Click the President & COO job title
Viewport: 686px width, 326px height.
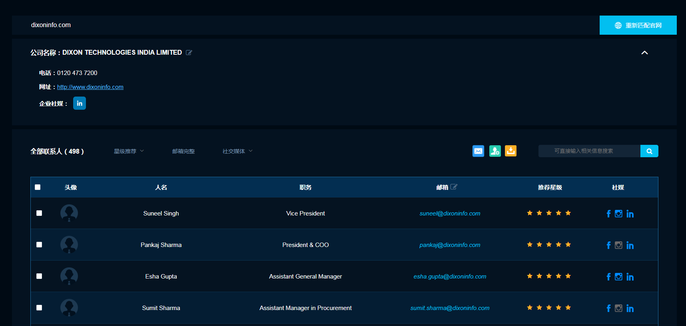point(305,245)
